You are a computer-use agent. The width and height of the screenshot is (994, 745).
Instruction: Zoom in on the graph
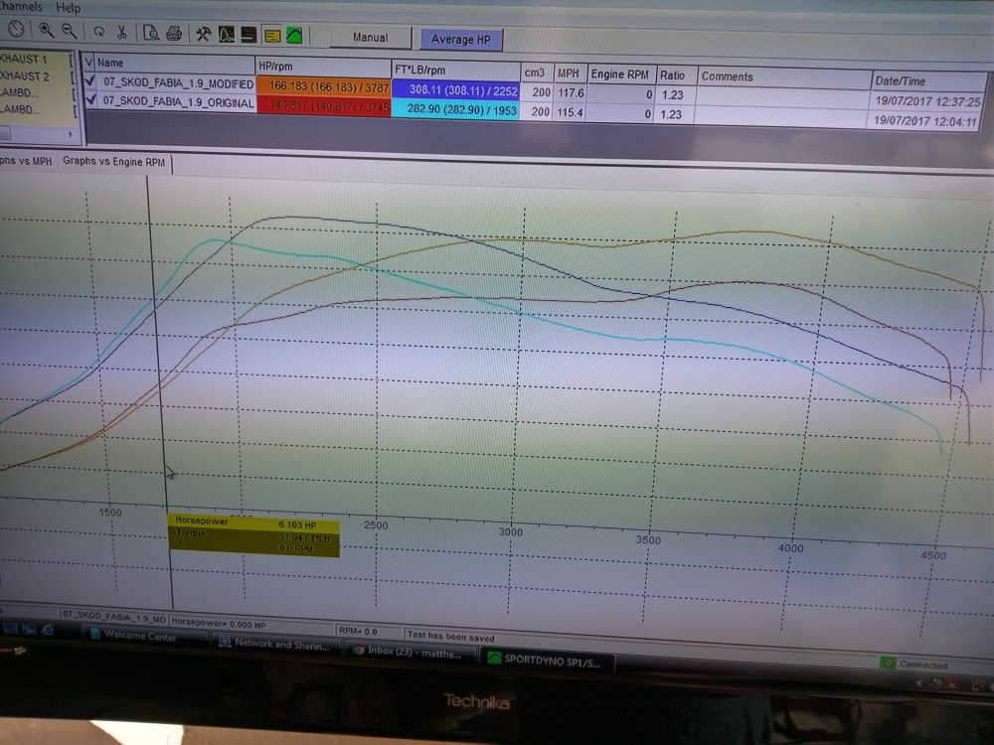tap(46, 30)
